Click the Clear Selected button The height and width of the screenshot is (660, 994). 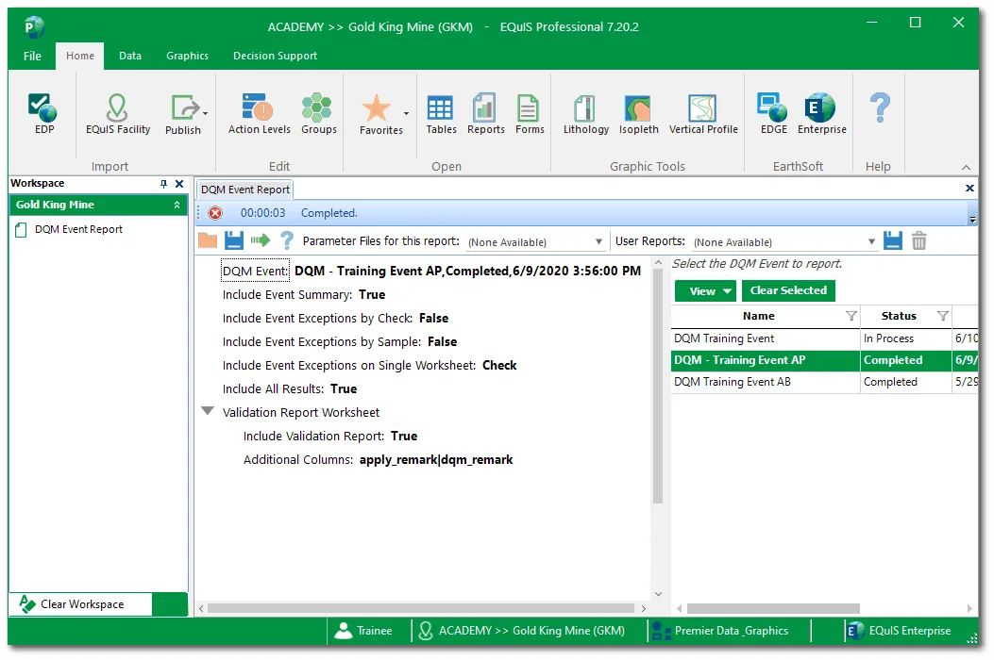(x=788, y=290)
